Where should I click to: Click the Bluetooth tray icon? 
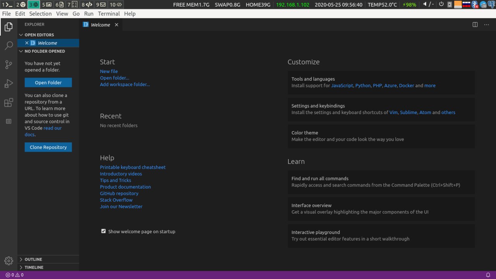pyautogui.click(x=474, y=5)
